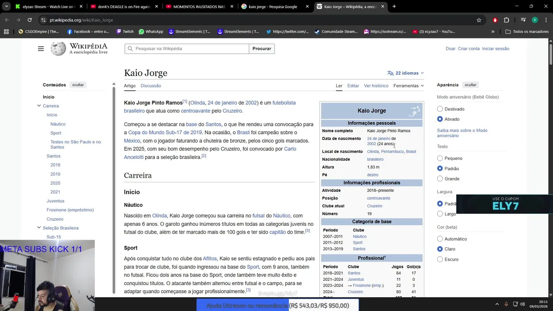
Task: Choose the Pequeno text size
Action: tap(440, 158)
